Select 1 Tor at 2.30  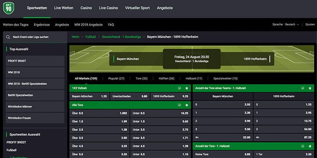(x=284, y=154)
